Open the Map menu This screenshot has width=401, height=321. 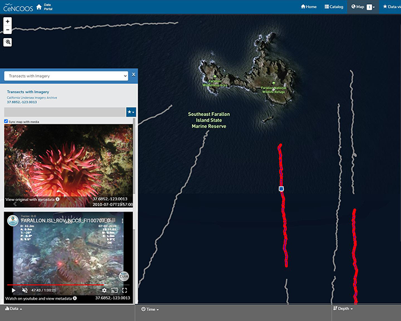[x=363, y=7]
